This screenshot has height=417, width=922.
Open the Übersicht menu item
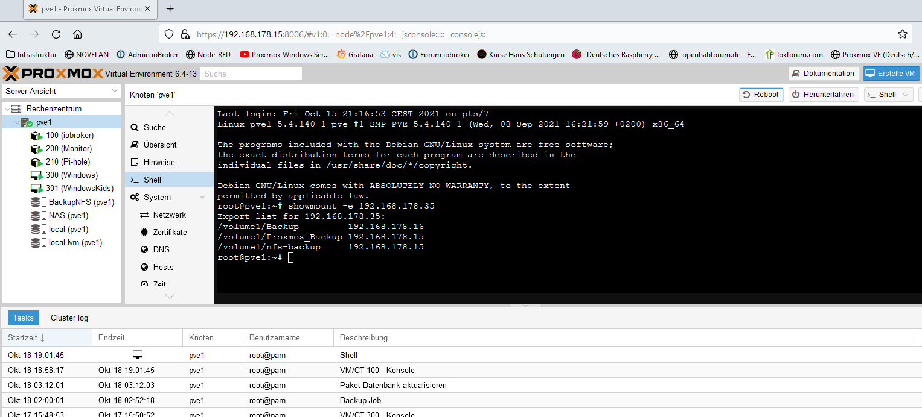coord(170,145)
